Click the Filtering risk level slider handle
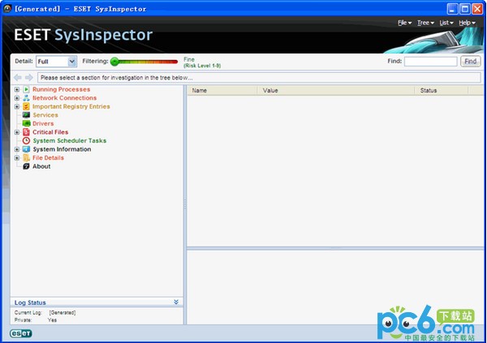The height and width of the screenshot is (343, 487). (114, 62)
